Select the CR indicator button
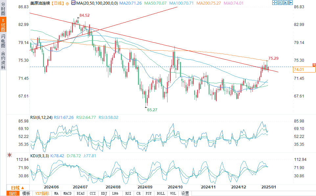This screenshot has width=316, height=196. (x=138, y=194)
